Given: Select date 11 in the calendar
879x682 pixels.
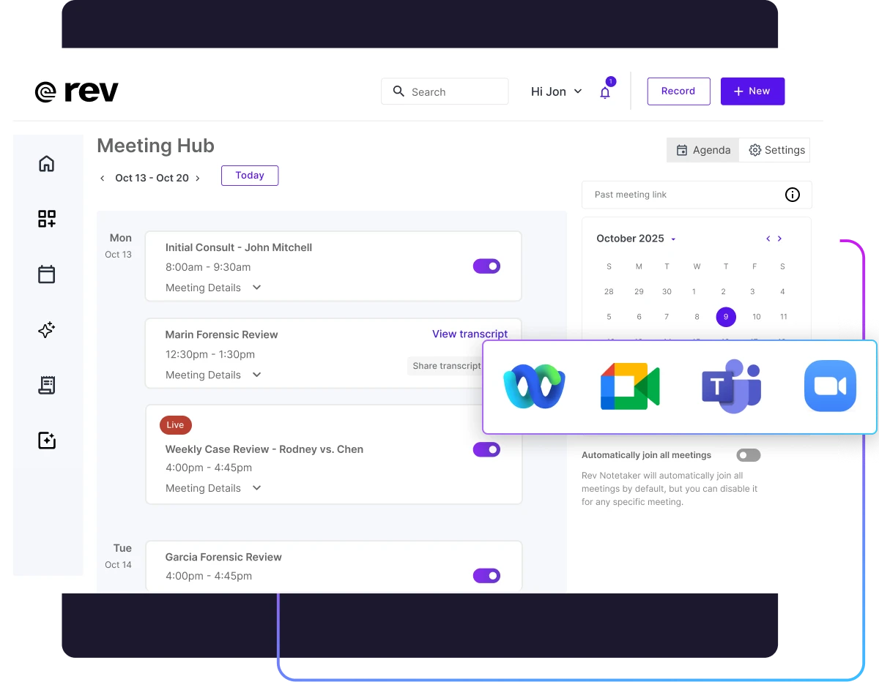Looking at the screenshot, I should [x=783, y=317].
